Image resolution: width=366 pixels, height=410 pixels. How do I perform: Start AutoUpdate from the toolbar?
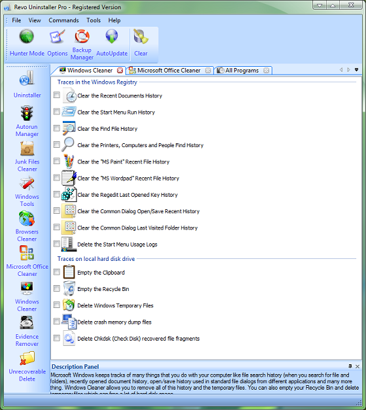[x=112, y=43]
